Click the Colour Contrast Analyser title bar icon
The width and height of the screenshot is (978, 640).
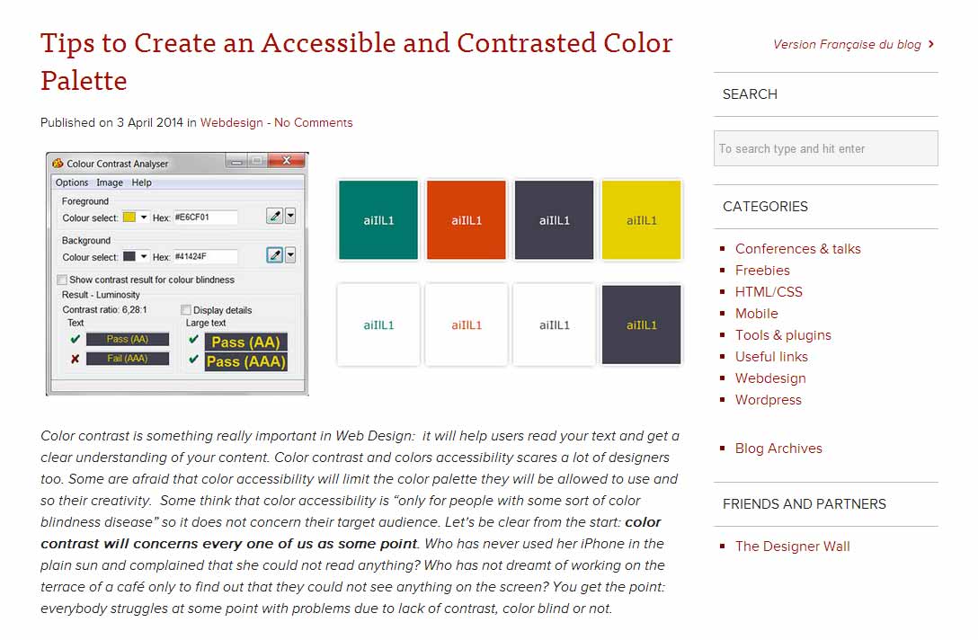pos(58,163)
